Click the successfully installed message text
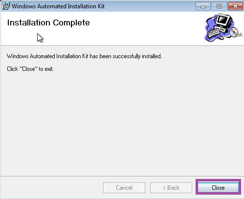The image size is (244, 199). pyautogui.click(x=84, y=56)
